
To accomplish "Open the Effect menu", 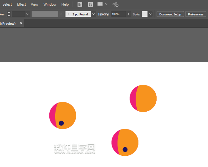I will [21, 4].
